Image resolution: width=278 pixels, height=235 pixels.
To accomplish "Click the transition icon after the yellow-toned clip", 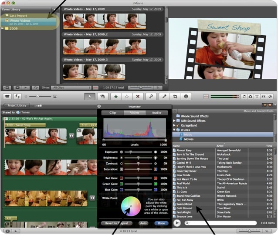I will click(x=92, y=198).
